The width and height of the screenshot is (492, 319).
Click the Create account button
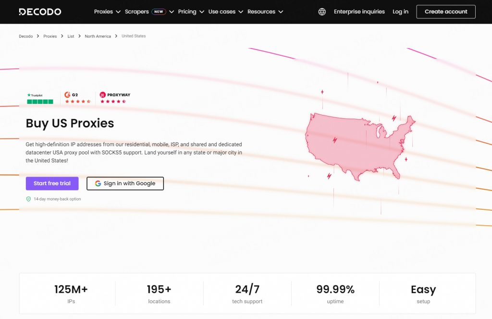coord(446,12)
